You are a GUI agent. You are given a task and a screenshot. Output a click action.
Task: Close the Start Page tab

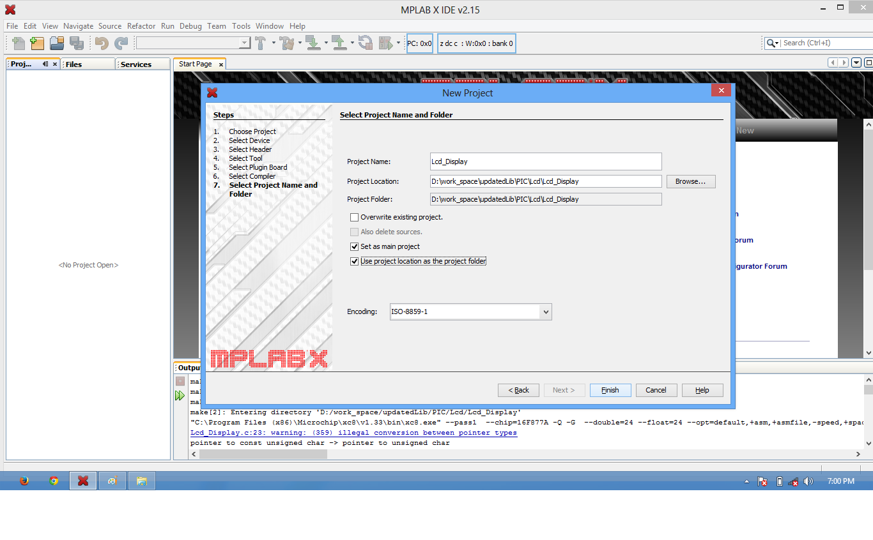tap(221, 64)
